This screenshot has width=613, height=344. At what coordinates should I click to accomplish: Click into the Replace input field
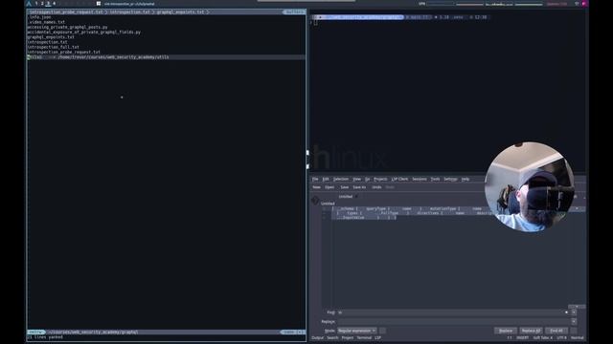[453, 322]
